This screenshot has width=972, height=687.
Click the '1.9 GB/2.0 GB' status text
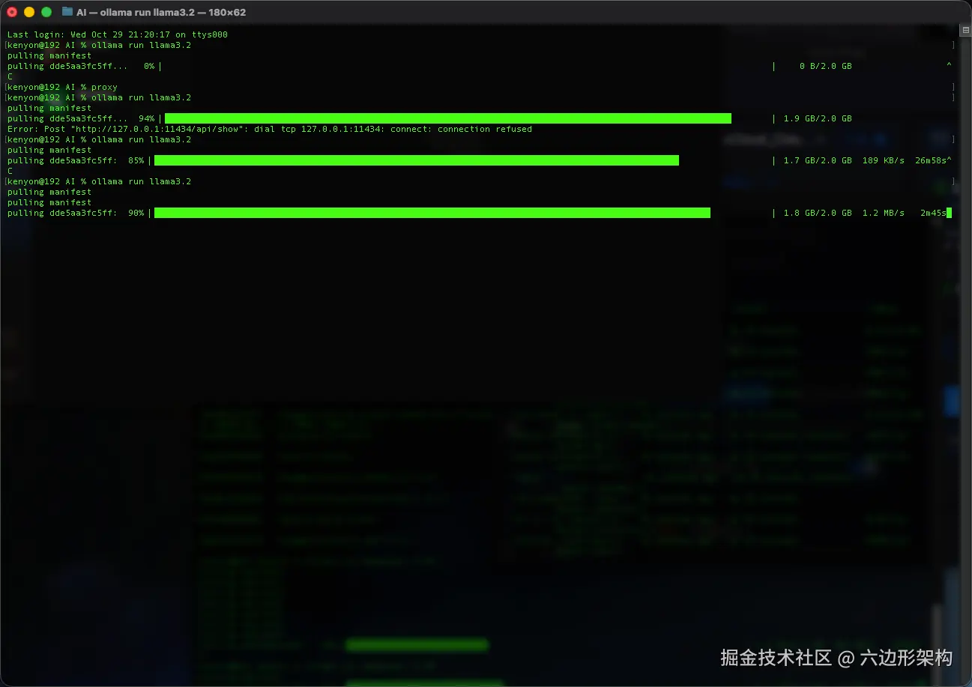[x=818, y=118]
